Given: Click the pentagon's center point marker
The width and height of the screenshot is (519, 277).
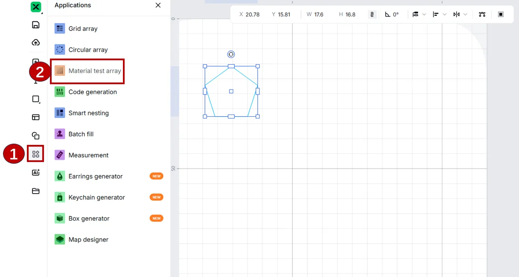Looking at the screenshot, I should click(x=231, y=91).
